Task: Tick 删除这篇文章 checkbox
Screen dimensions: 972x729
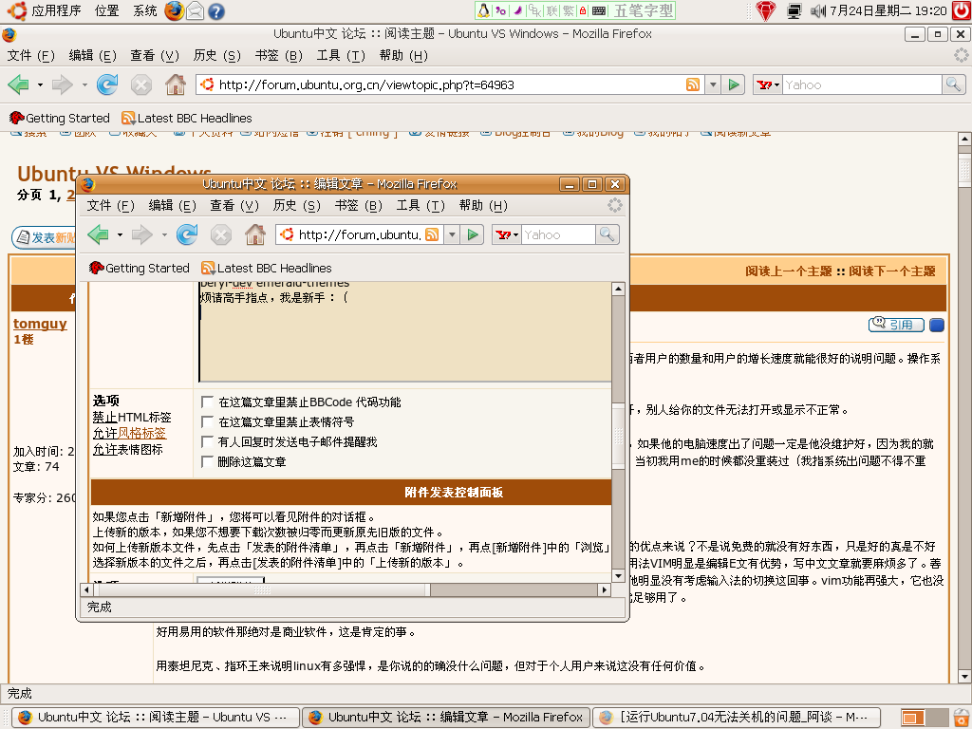Action: (207, 461)
